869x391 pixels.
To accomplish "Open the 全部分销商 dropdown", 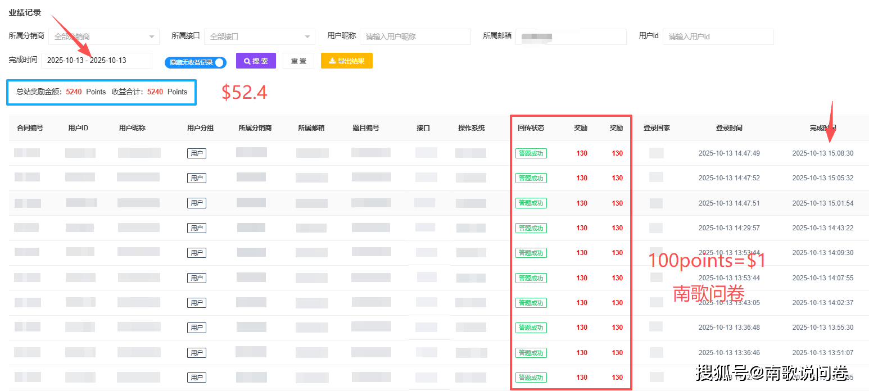I will coord(103,37).
